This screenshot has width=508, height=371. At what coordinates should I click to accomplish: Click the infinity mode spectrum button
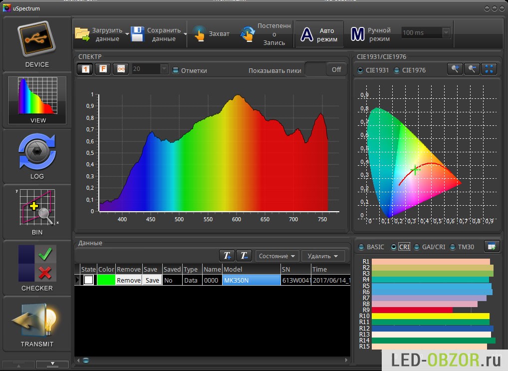(120, 69)
